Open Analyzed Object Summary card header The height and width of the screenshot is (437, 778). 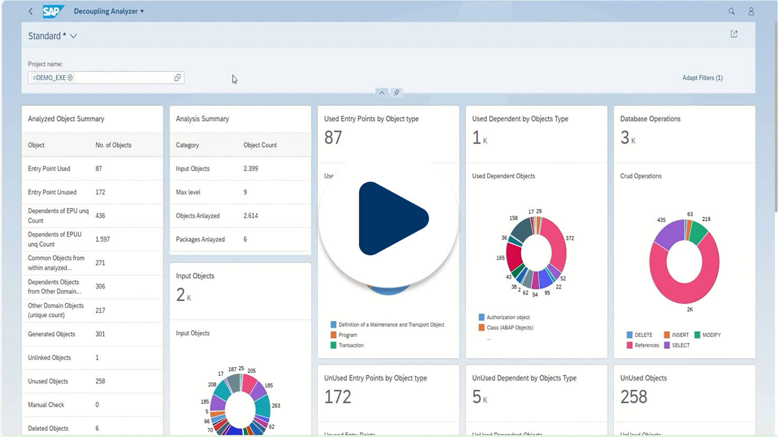tap(92, 119)
